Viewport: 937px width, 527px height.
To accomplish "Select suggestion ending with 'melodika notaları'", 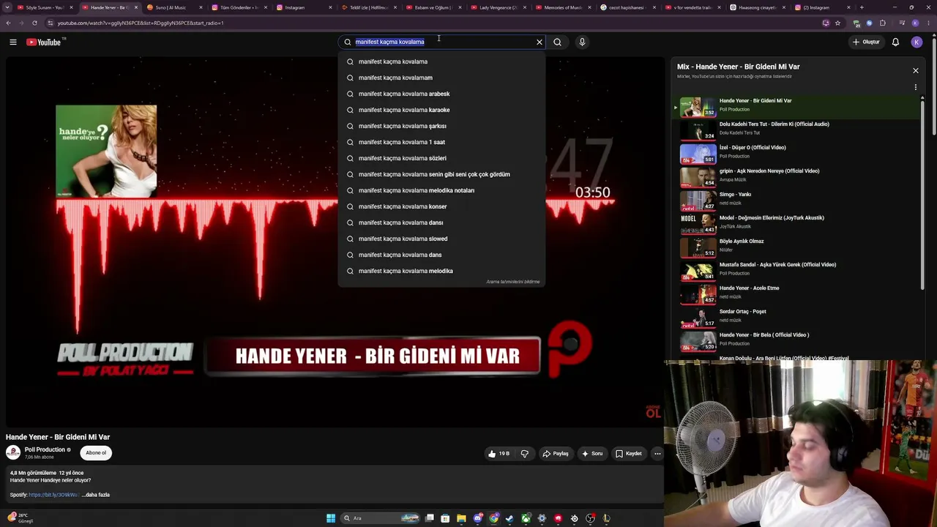I will tap(441, 190).
